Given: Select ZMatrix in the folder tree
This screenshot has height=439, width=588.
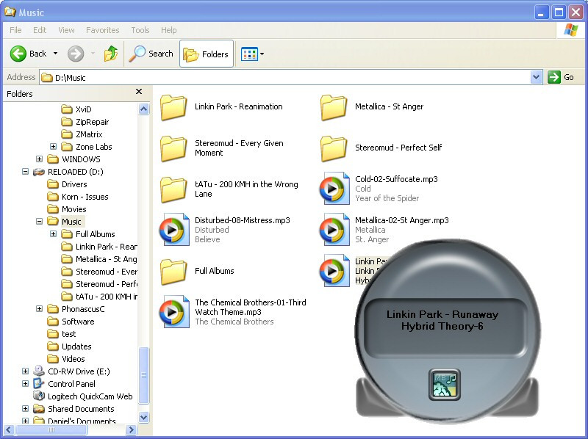Looking at the screenshot, I should tap(89, 134).
